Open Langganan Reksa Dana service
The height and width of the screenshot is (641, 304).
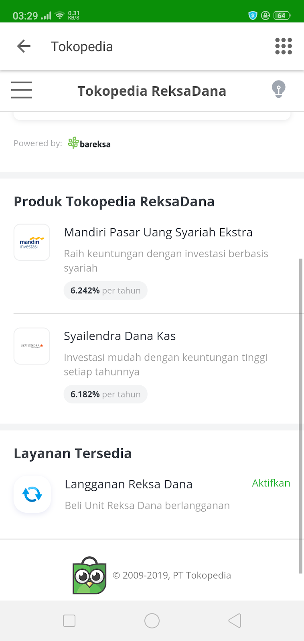tap(128, 484)
